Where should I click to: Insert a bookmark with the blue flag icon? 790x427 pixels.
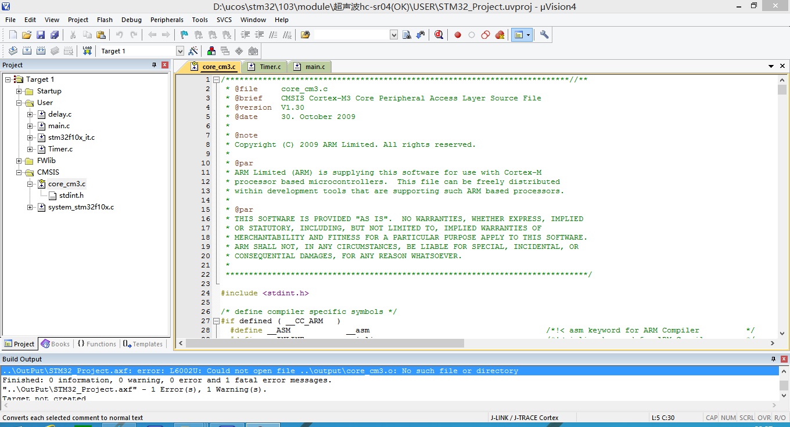tap(184, 35)
